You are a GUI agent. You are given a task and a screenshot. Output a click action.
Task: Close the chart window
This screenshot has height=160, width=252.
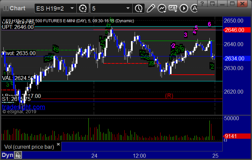coord(242,3)
